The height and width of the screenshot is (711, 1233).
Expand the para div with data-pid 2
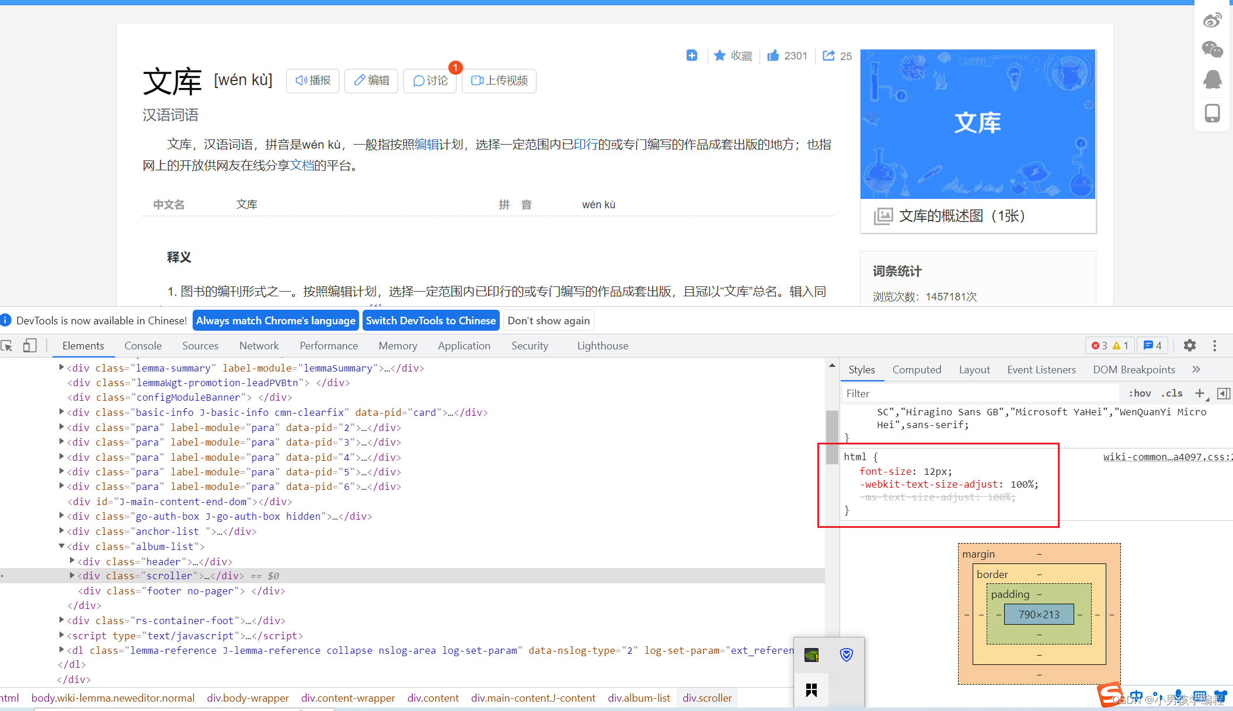coord(61,427)
